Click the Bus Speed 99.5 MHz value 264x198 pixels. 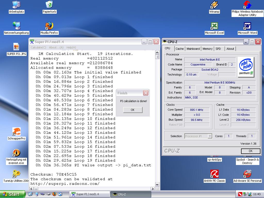[197, 120]
